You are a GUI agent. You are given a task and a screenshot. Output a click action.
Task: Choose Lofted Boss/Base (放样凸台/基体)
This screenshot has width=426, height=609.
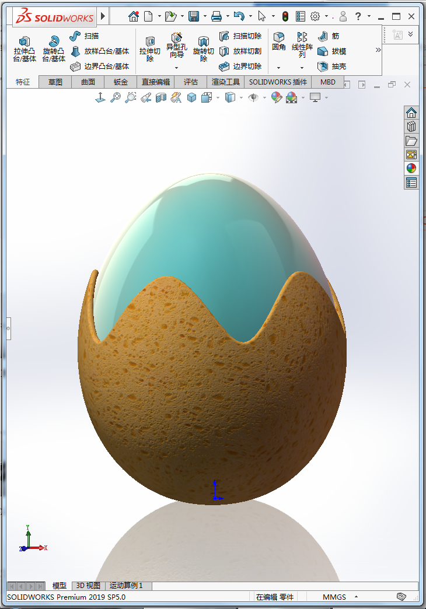(x=100, y=51)
